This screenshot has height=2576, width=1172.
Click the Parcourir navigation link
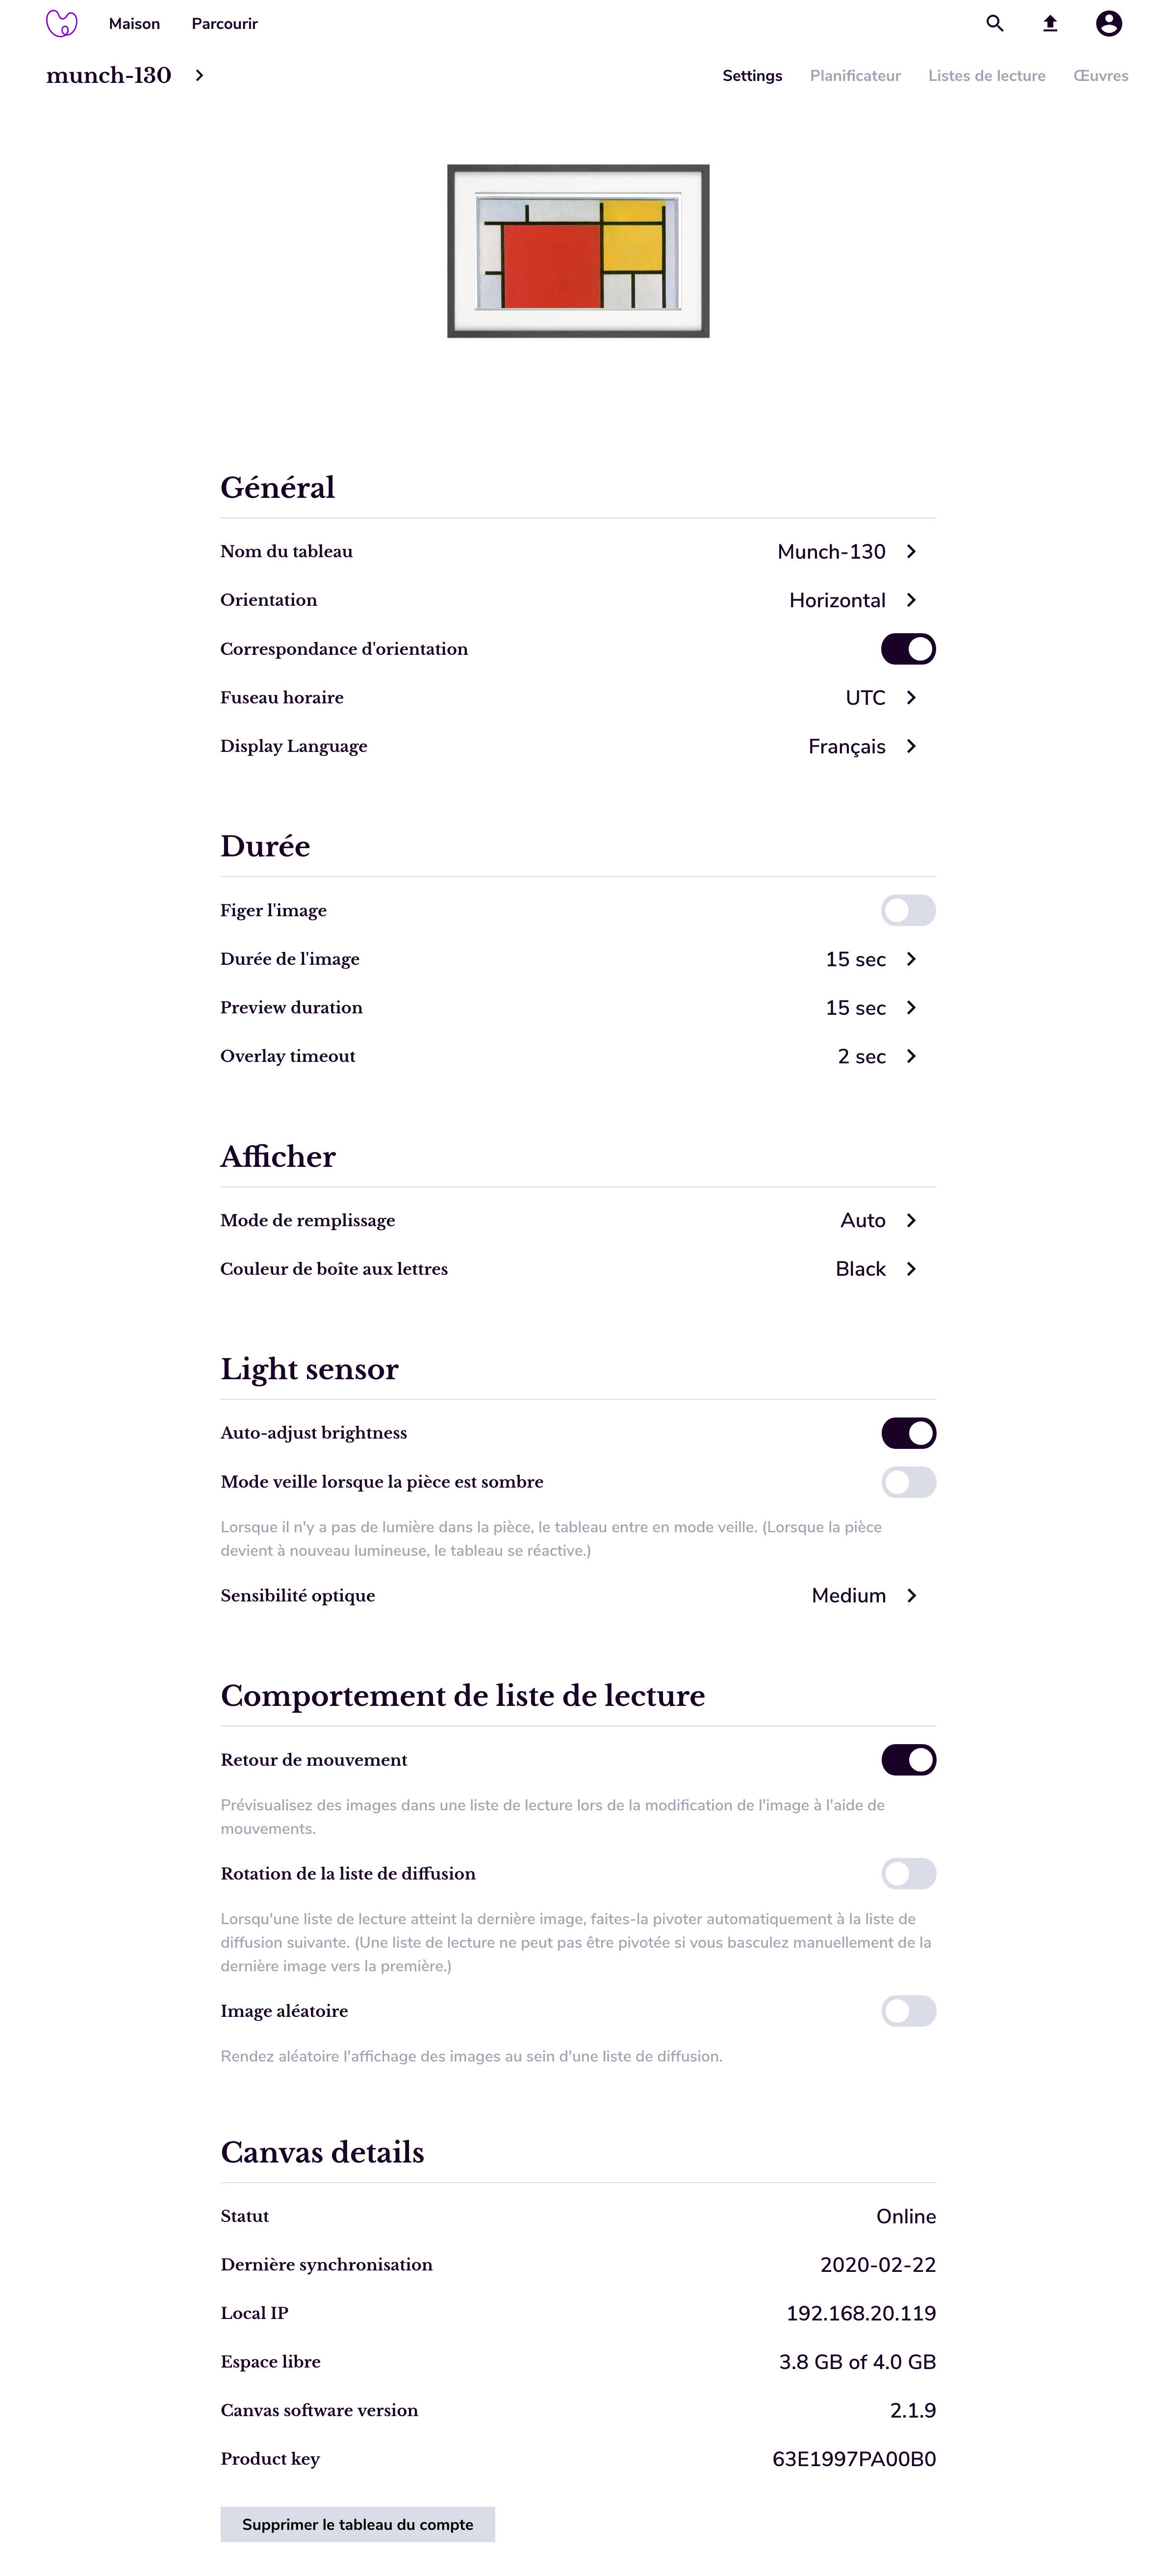pos(224,24)
